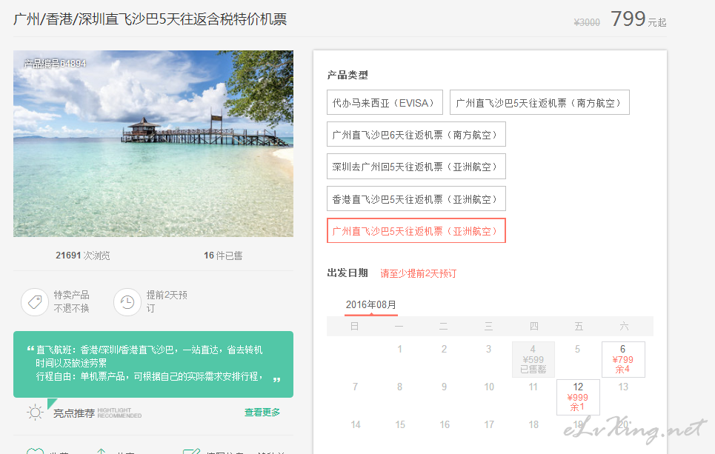Select 广州直飞沙巴5天往返机票（南方航空）option
The width and height of the screenshot is (715, 454).
pyautogui.click(x=539, y=102)
